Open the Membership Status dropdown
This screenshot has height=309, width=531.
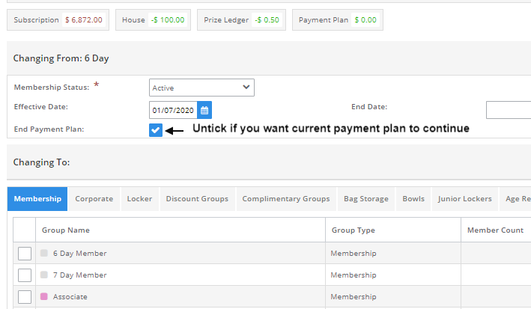[x=201, y=88]
